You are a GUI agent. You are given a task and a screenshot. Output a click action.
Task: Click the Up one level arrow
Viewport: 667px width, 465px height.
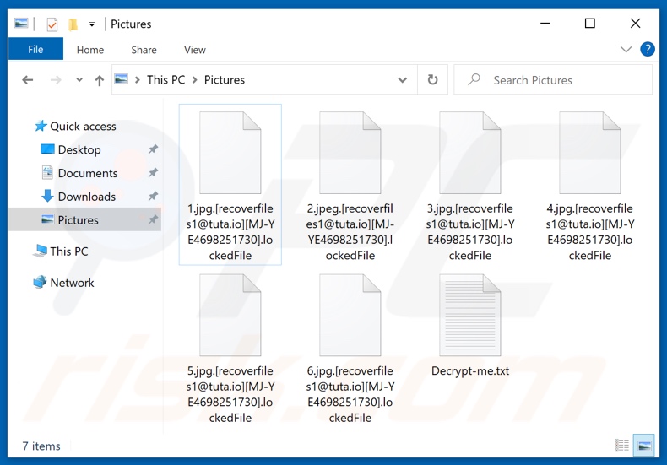click(x=100, y=80)
